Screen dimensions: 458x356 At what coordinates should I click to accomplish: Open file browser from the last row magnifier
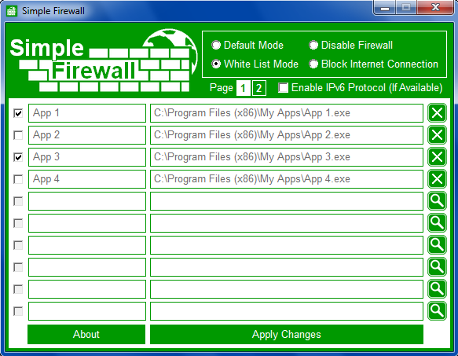pos(437,310)
